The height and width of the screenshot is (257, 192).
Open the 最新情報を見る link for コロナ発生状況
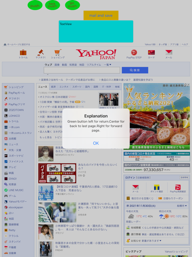[182, 154]
